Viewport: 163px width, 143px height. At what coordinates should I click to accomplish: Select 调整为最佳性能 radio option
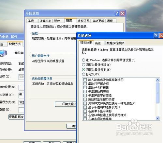pos(83,69)
